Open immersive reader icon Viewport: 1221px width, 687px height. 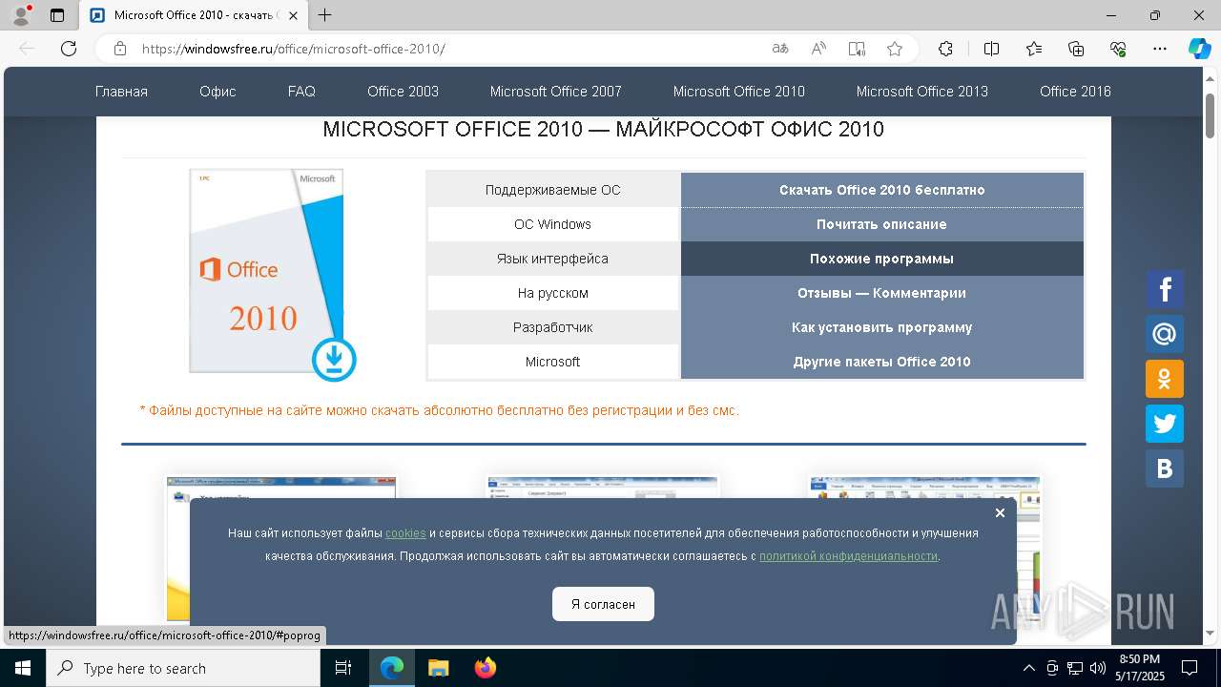857,49
